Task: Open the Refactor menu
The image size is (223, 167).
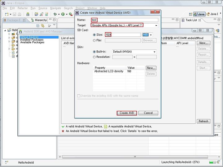Action: pyautogui.click(x=23, y=8)
